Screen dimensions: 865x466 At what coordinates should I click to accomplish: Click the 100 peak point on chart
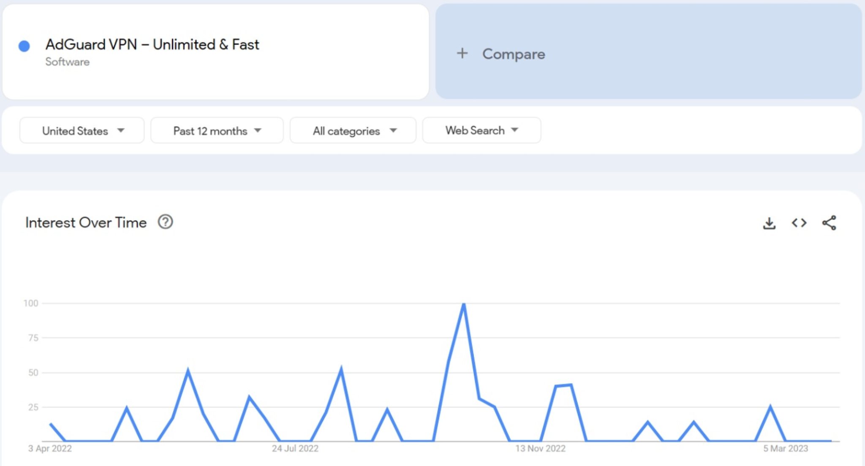click(x=463, y=303)
